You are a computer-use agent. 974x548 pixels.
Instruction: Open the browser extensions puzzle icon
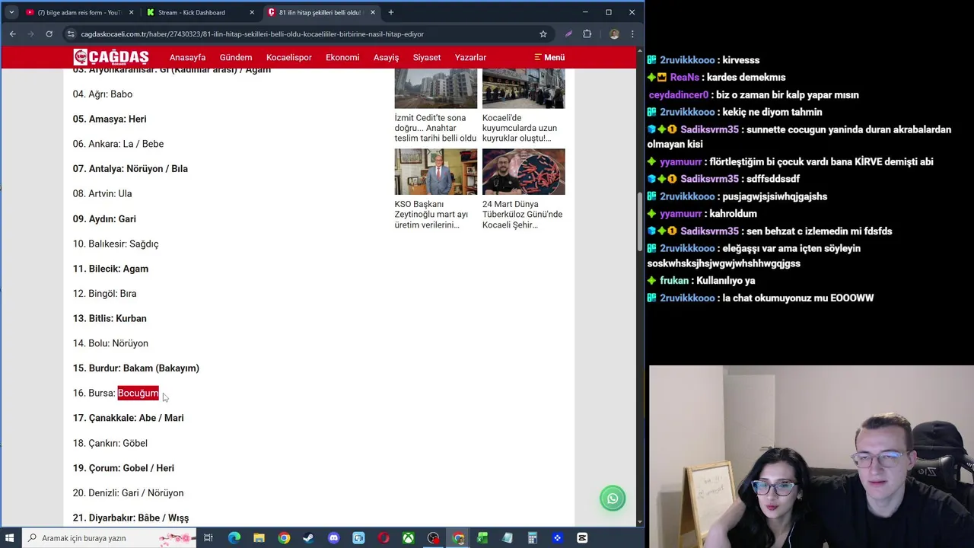click(x=587, y=33)
